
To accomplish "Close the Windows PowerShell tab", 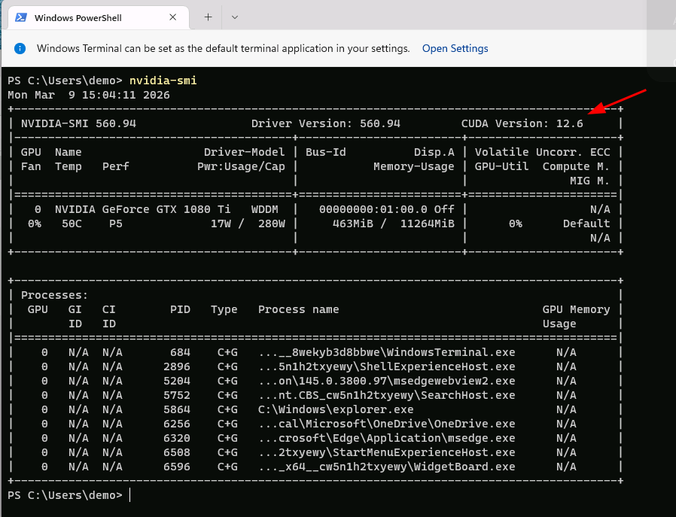I will (x=175, y=17).
